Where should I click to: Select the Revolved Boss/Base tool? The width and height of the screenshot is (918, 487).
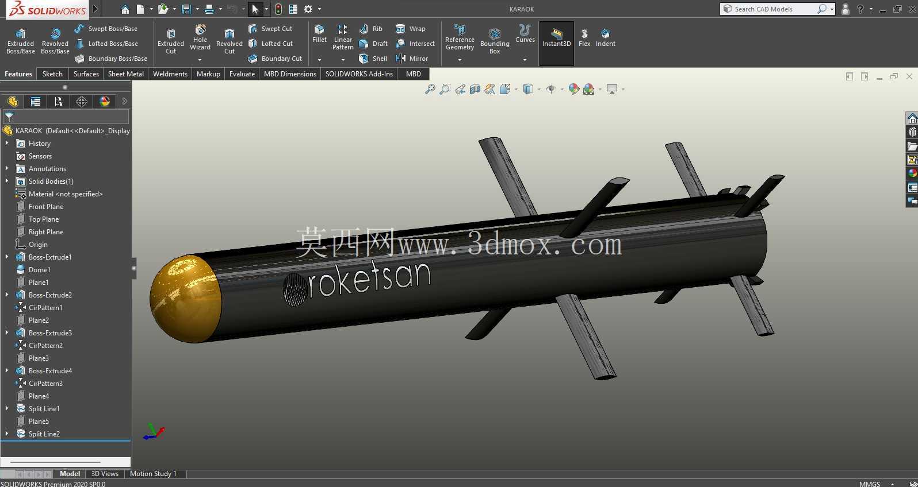point(55,41)
